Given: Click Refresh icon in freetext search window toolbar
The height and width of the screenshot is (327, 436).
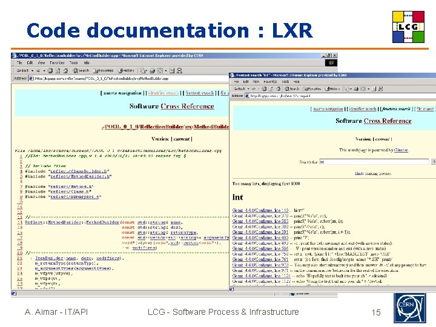Looking at the screenshot, I should (271, 88).
